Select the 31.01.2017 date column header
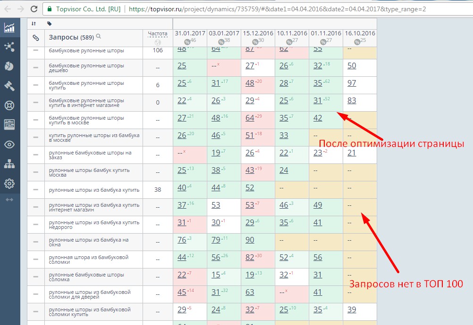473x325 pixels. [x=190, y=33]
